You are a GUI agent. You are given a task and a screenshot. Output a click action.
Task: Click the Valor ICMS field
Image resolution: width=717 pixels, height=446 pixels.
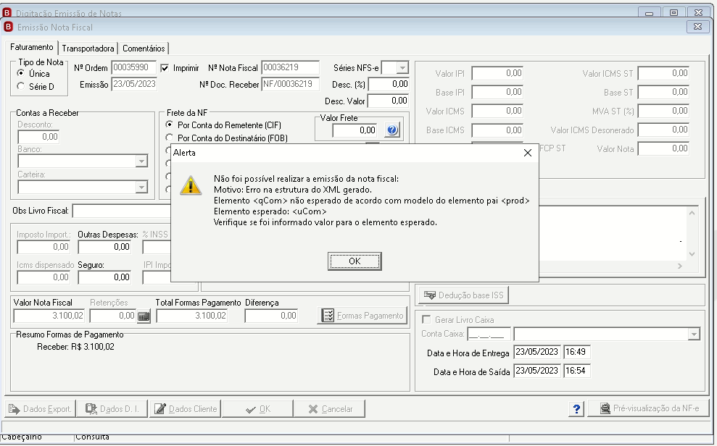click(497, 111)
